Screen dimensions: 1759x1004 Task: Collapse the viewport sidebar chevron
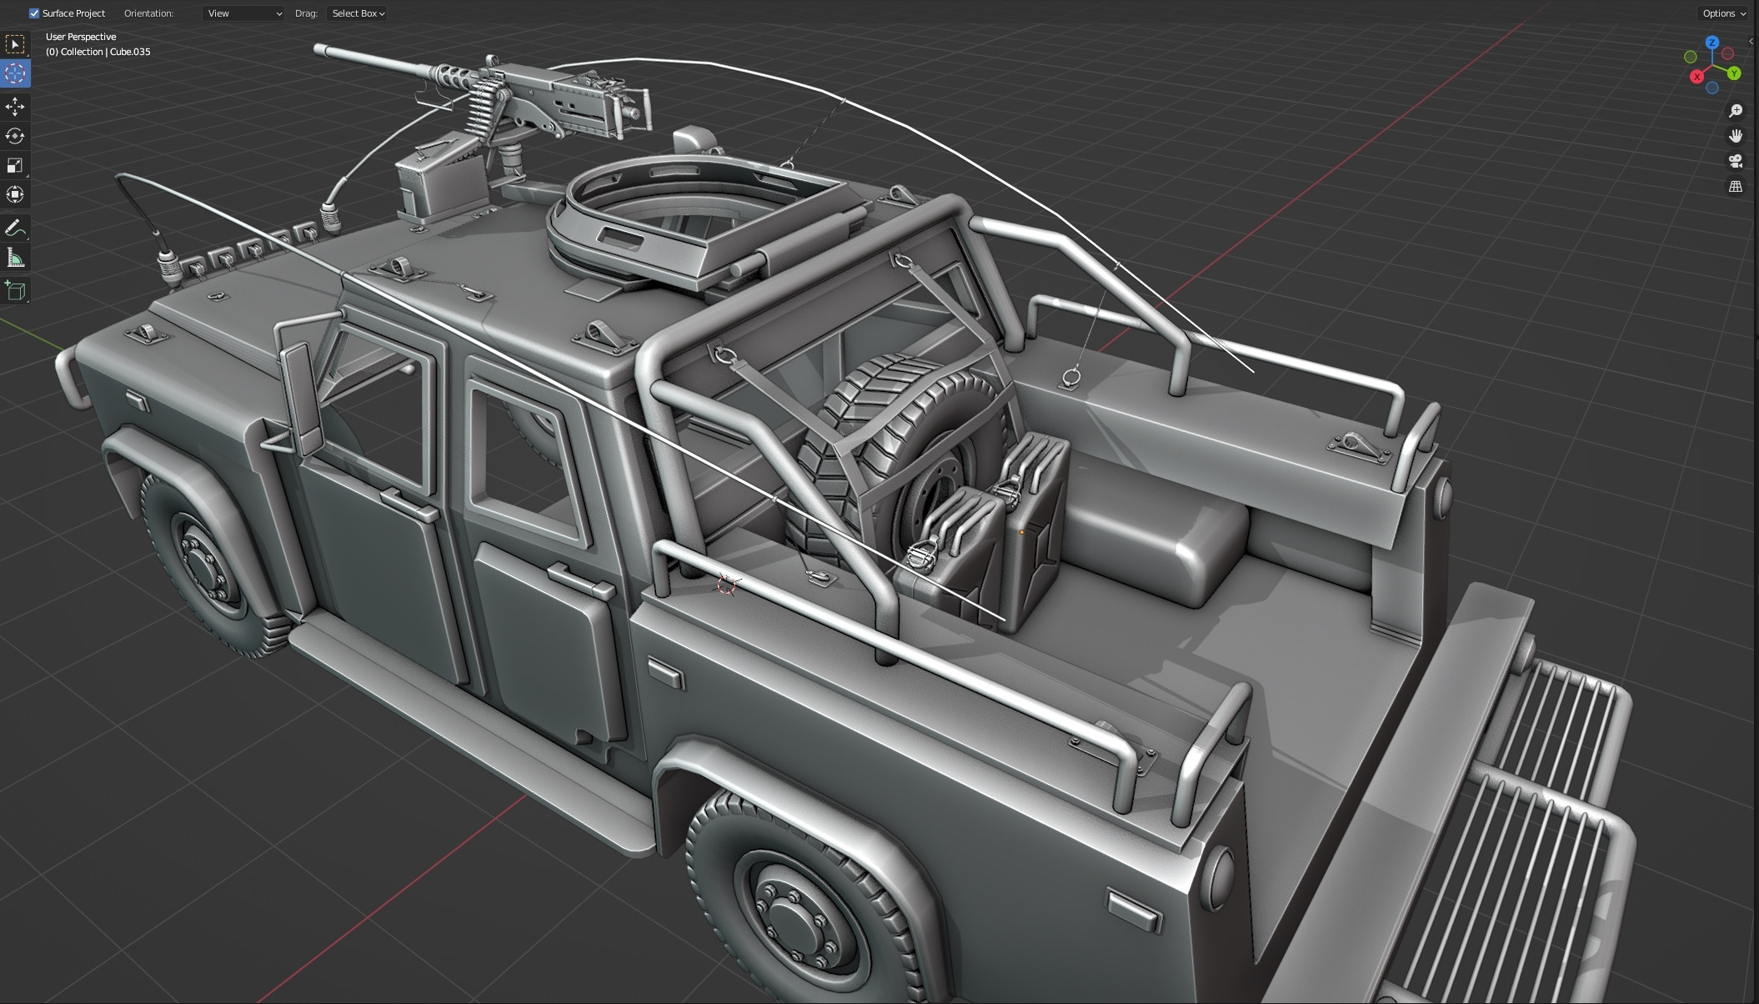coord(1752,40)
